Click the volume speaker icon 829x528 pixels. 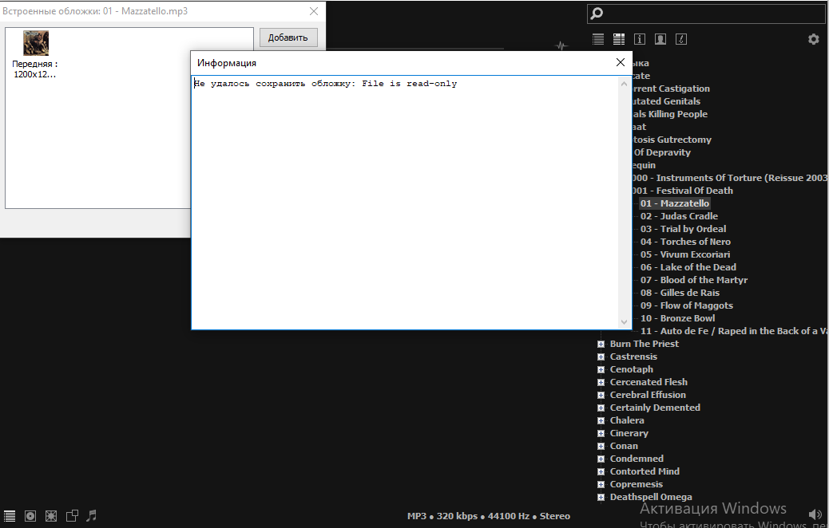pyautogui.click(x=815, y=515)
